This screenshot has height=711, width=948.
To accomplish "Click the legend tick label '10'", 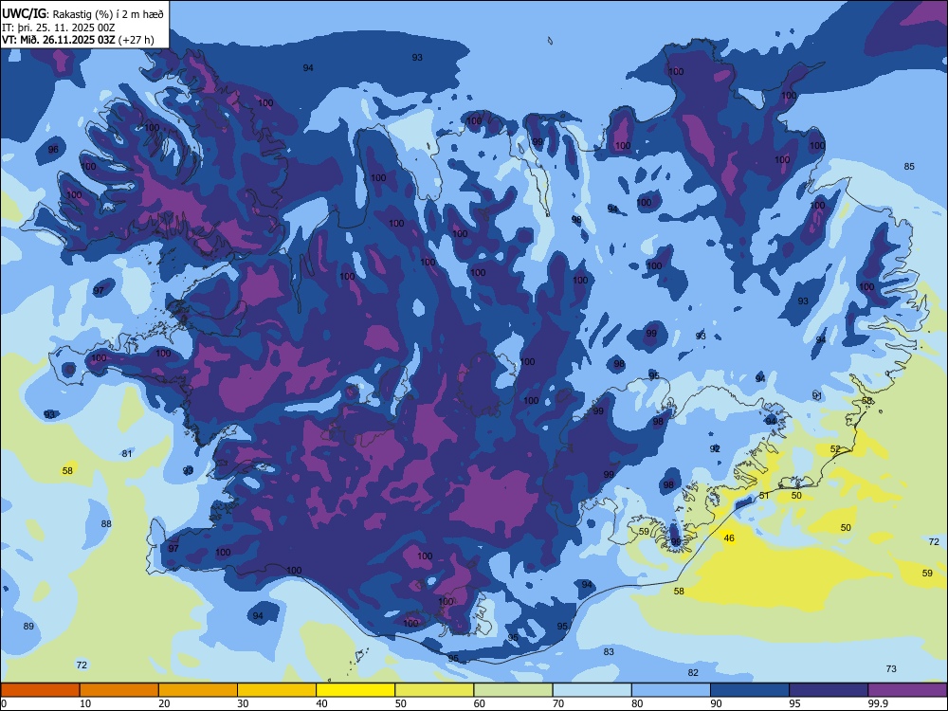I will (x=85, y=703).
